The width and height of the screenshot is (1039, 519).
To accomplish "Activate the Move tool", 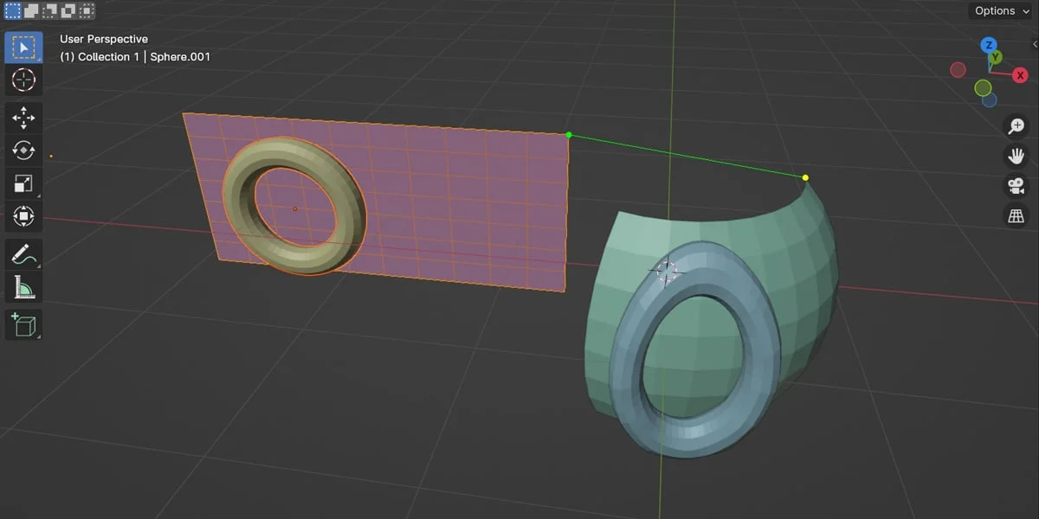I will point(23,118).
